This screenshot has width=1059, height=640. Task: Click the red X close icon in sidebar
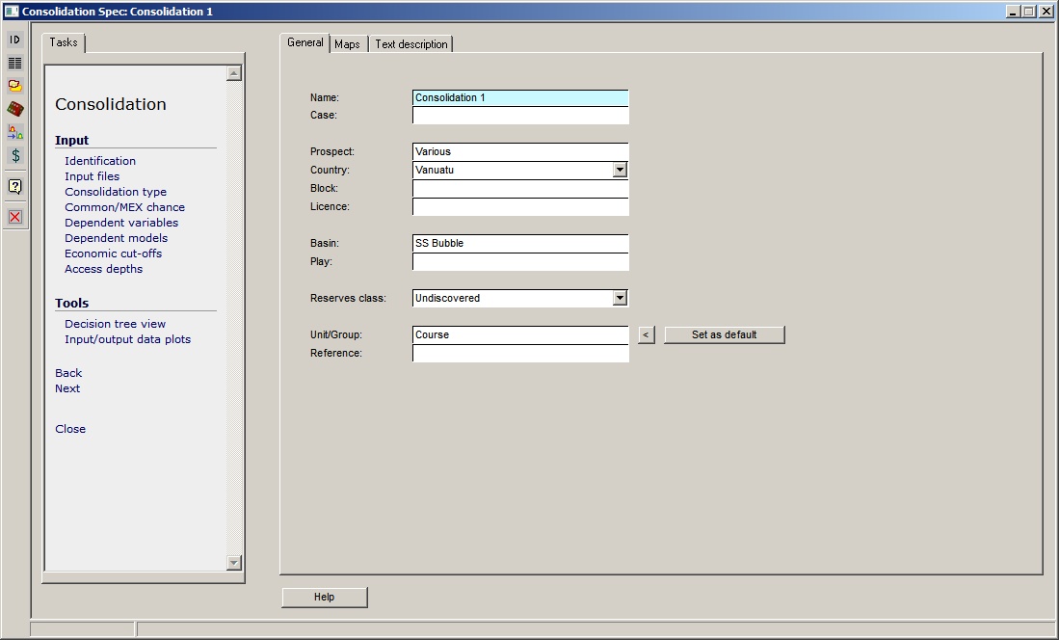tap(15, 217)
